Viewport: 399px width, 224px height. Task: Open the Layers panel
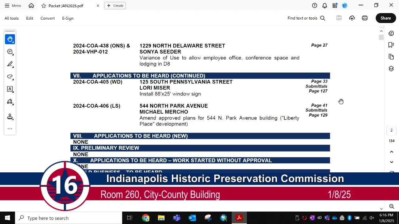pos(391,69)
